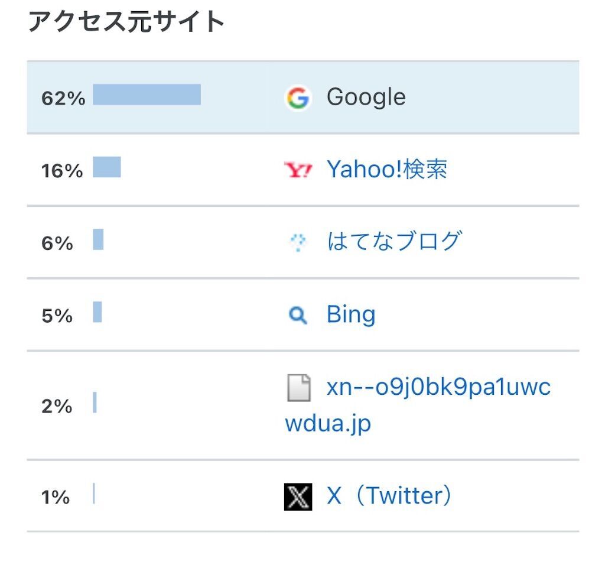Click the blank page icon beside xn-- domain

click(298, 388)
